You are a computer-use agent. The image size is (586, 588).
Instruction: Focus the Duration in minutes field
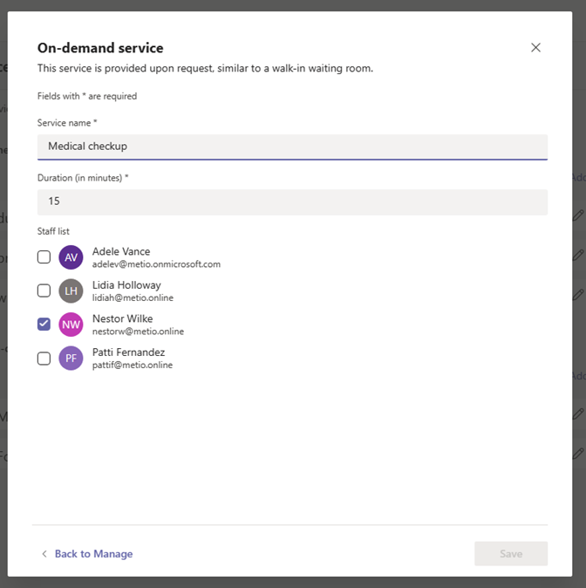point(292,202)
